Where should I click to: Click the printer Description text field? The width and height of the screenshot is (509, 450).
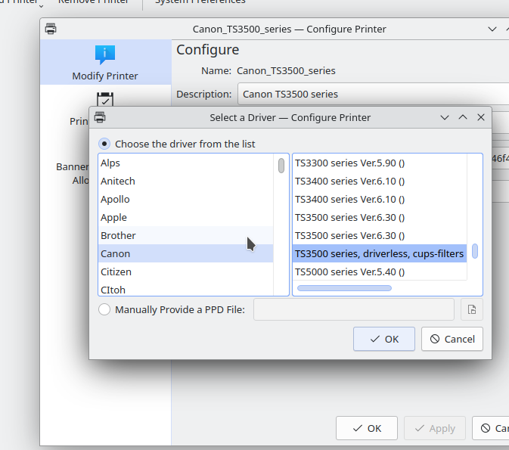coord(372,95)
